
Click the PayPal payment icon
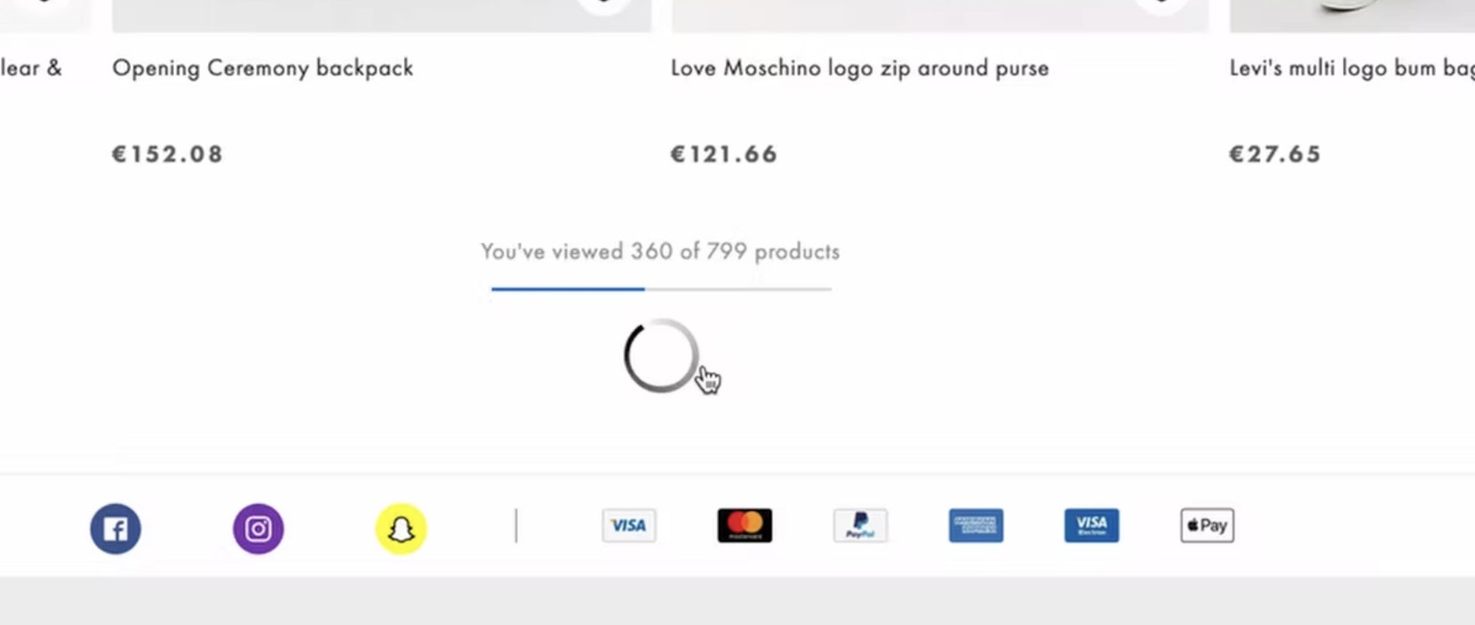click(x=860, y=526)
